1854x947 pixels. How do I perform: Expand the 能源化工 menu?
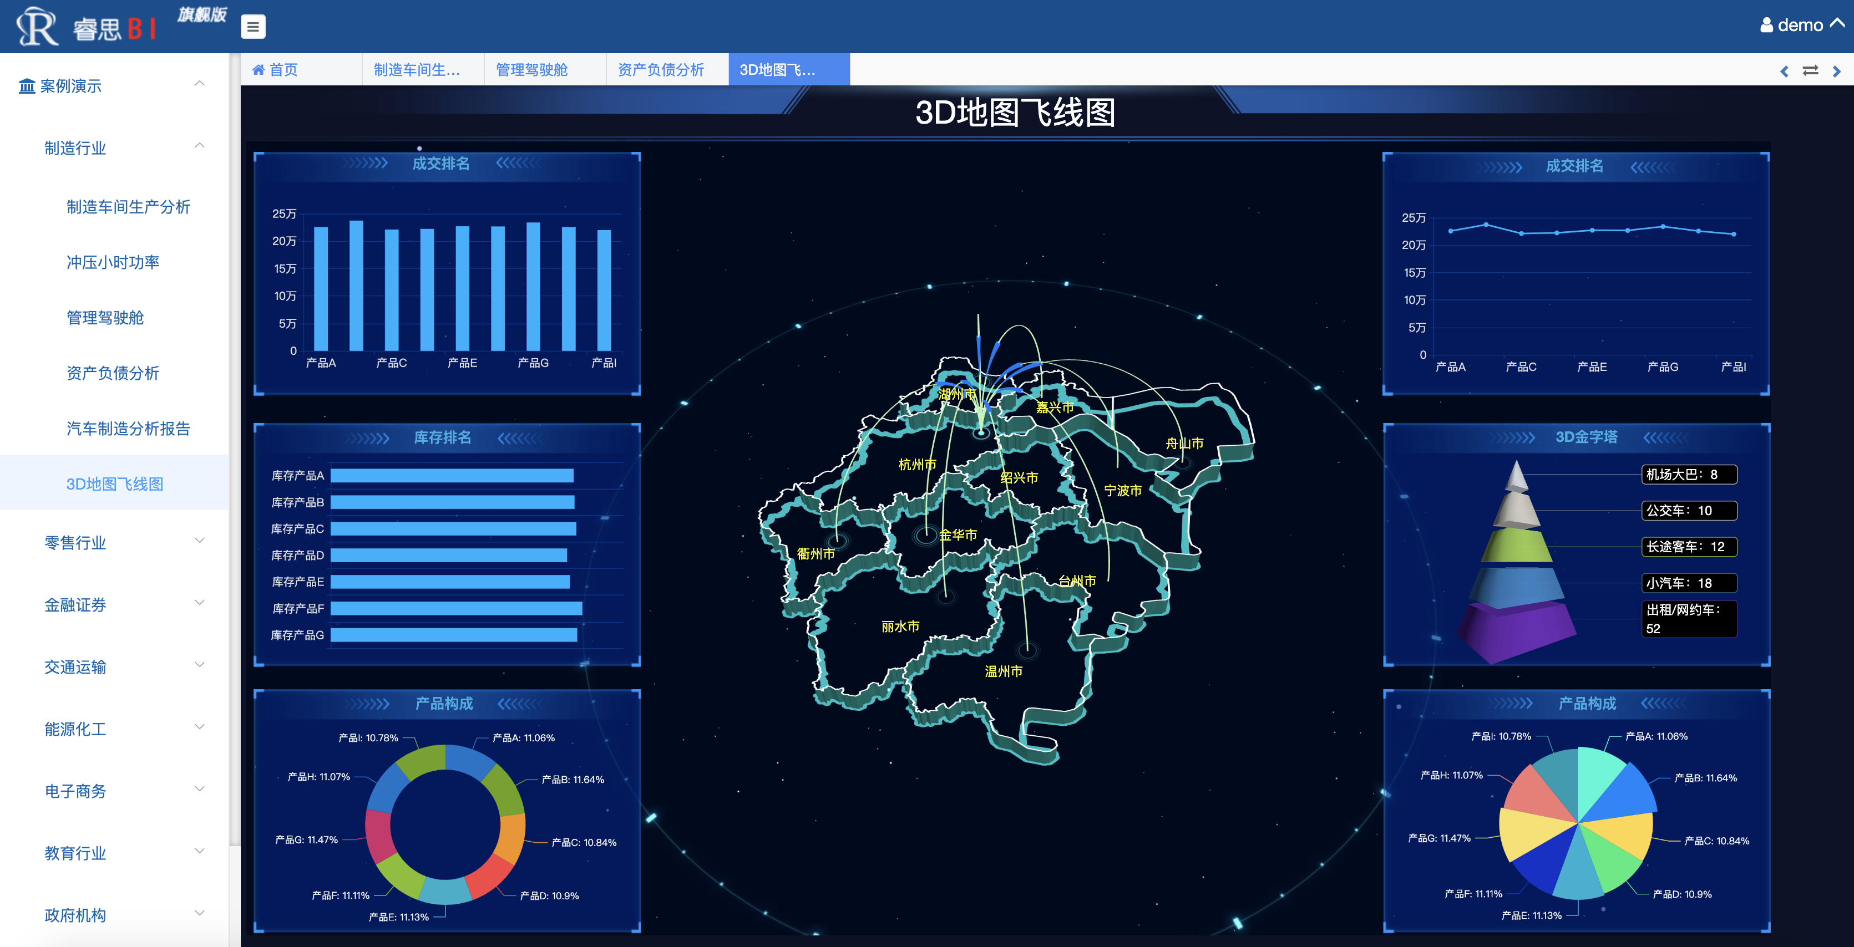coord(115,729)
